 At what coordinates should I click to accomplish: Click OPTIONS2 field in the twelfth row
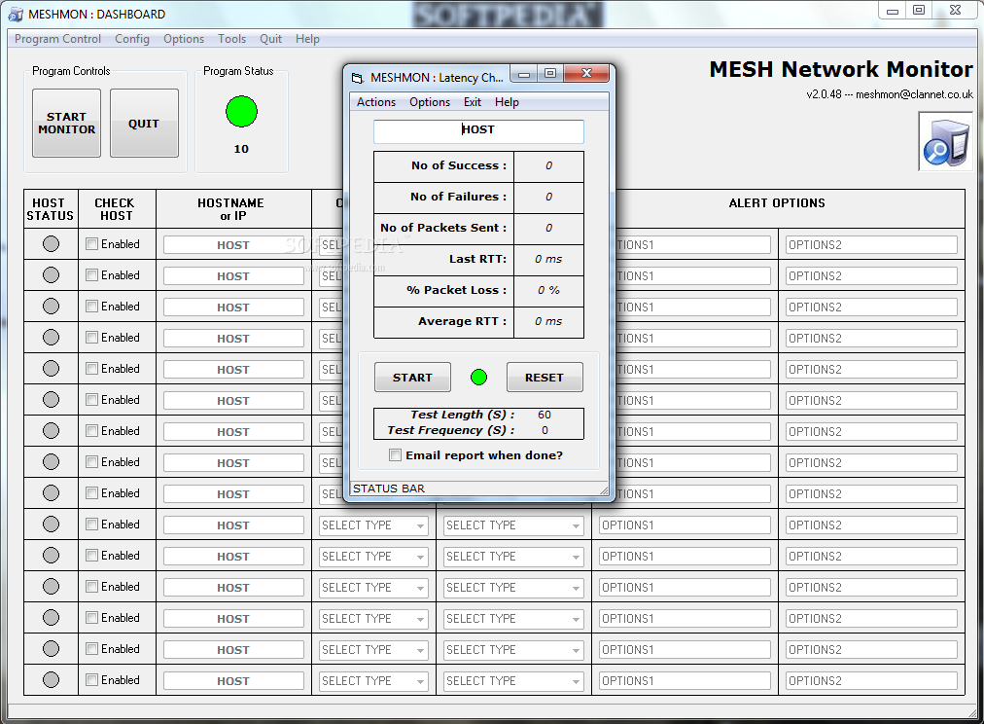pyautogui.click(x=871, y=588)
